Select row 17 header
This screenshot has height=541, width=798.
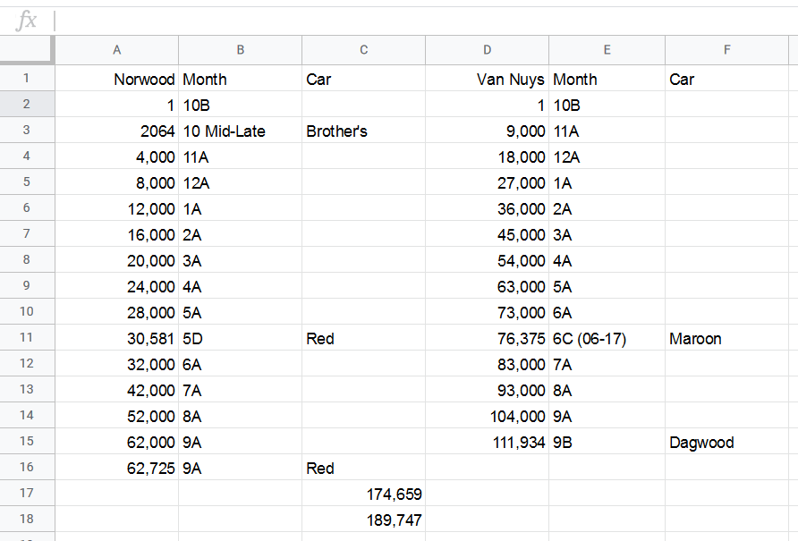[x=27, y=495]
